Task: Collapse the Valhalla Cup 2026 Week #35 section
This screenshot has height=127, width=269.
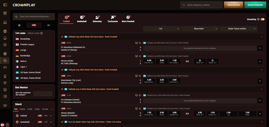Action: tap(261, 37)
